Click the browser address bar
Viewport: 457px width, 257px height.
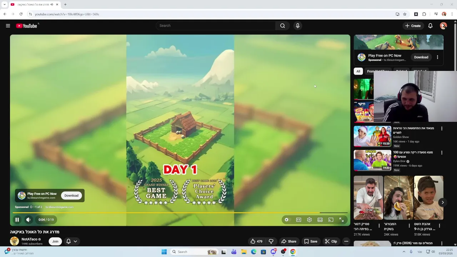pos(211,14)
